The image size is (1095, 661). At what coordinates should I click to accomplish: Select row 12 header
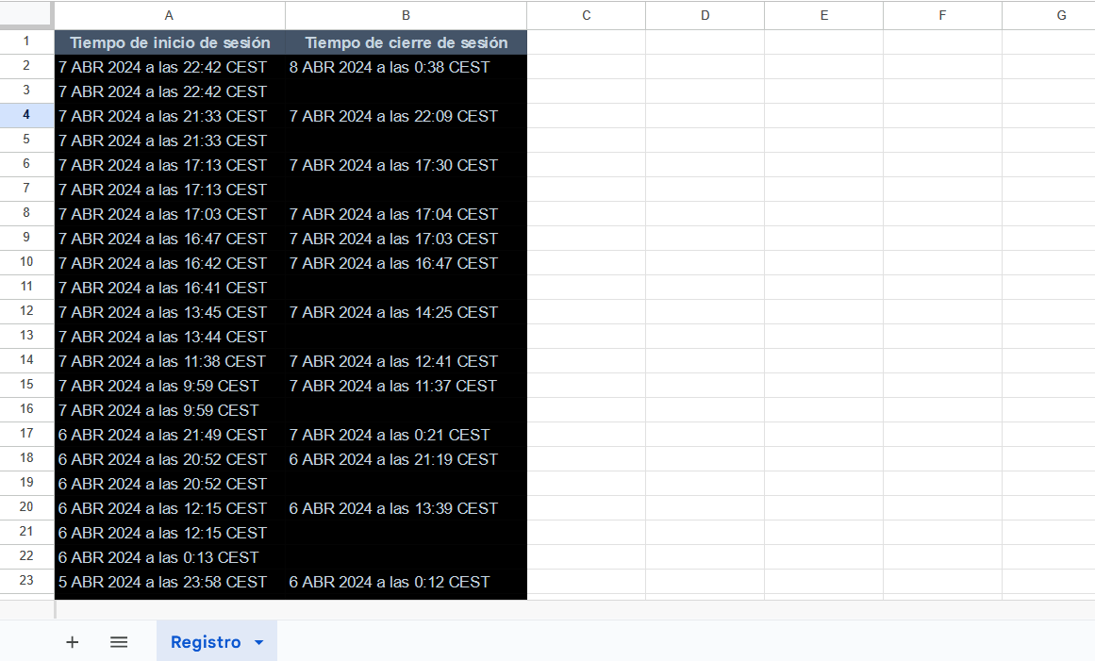click(x=26, y=311)
